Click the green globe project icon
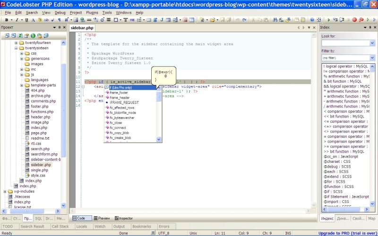The height and width of the screenshot is (236, 378). coord(33,36)
